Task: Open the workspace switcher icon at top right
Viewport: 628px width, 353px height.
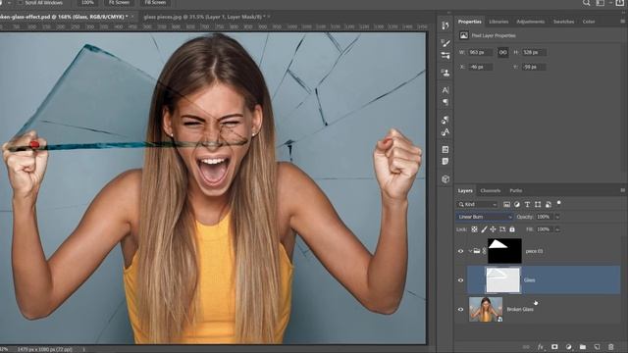Action: pyautogui.click(x=600, y=3)
